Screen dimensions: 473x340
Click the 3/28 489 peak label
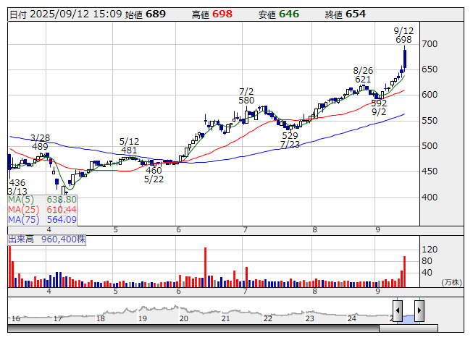[40, 142]
